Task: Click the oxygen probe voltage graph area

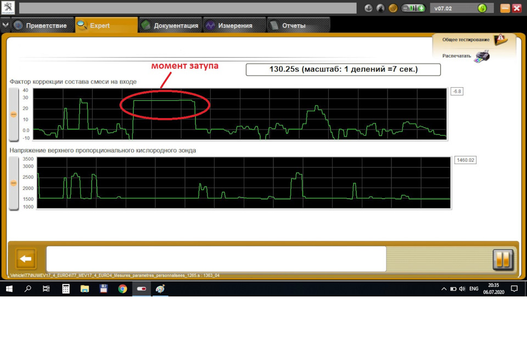Action: pos(244,183)
